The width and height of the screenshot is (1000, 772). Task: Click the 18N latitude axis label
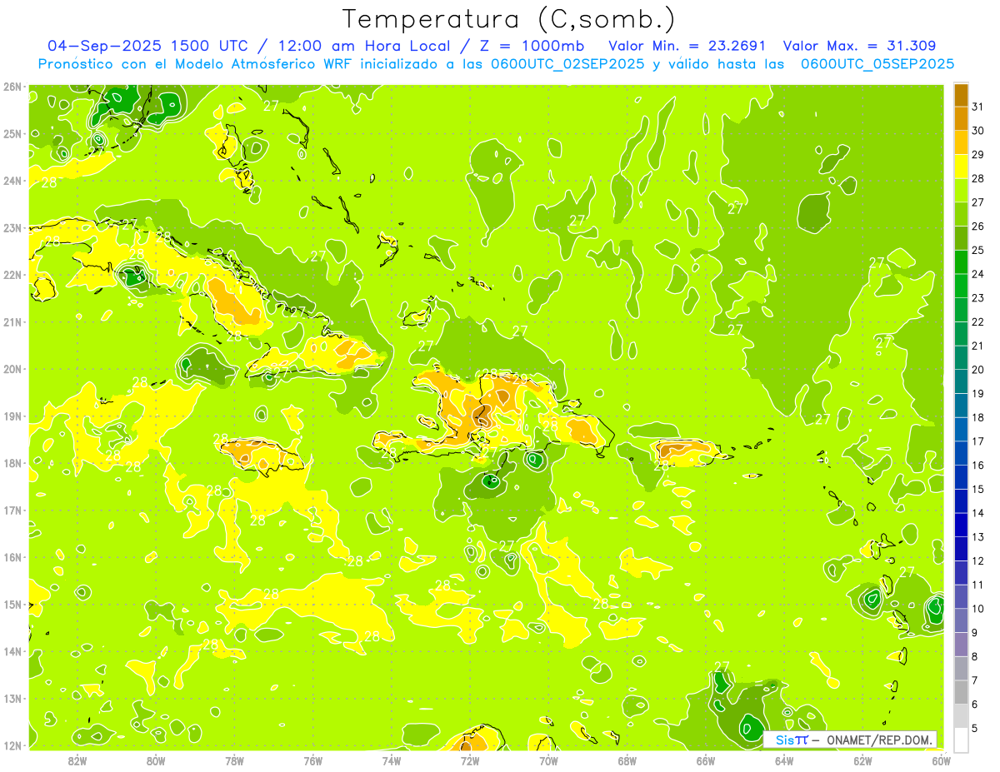point(12,463)
